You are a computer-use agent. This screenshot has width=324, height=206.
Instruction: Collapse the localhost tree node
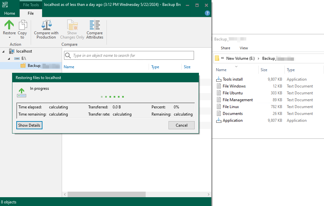[x=4, y=51]
